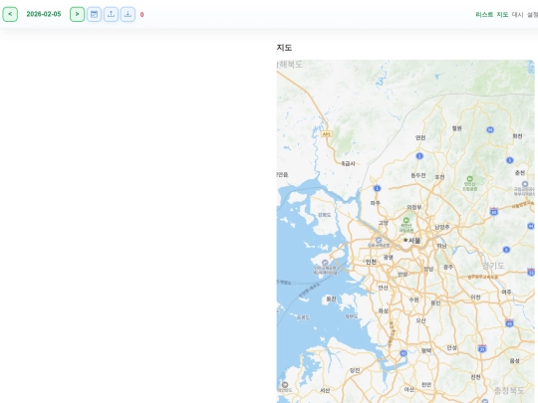The width and height of the screenshot is (538, 403).
Task: Go to the next date
Action: (77, 14)
